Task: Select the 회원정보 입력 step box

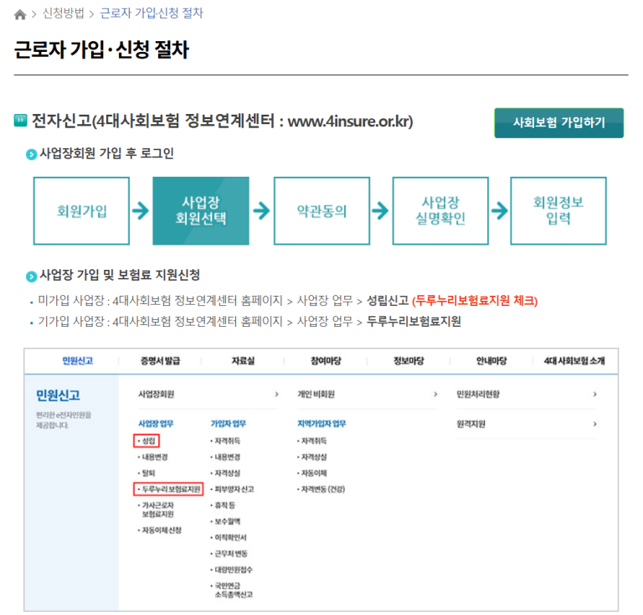Action: [x=558, y=211]
